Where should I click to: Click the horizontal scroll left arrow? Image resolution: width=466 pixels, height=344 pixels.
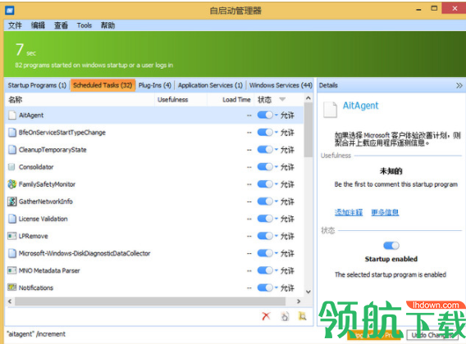click(10, 301)
